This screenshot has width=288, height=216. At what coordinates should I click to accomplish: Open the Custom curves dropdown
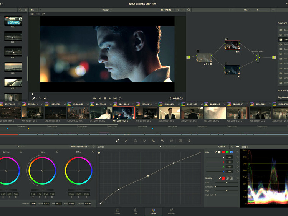(x=223, y=147)
